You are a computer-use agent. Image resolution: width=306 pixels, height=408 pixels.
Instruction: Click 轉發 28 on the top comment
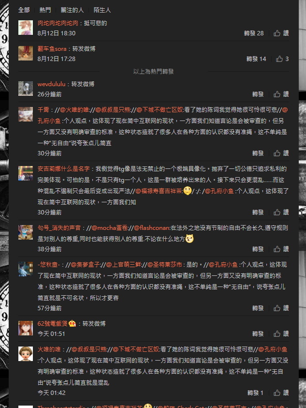253,33
